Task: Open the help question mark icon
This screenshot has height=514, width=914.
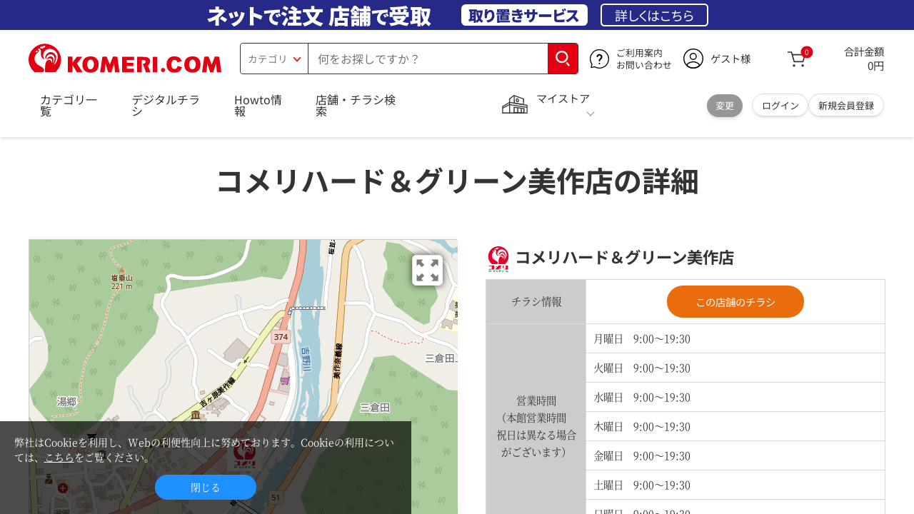Action: 599,59
